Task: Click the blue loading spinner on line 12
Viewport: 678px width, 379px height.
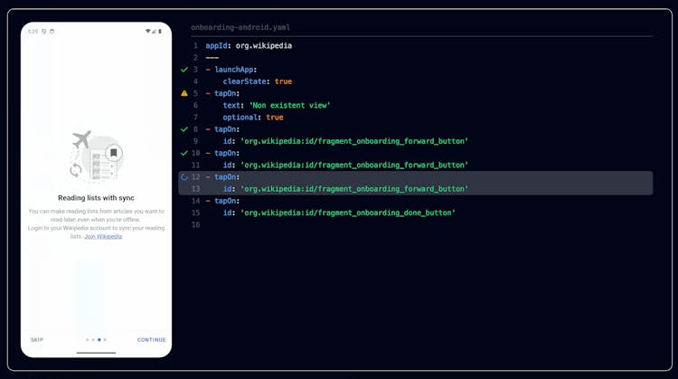Action: [184, 177]
